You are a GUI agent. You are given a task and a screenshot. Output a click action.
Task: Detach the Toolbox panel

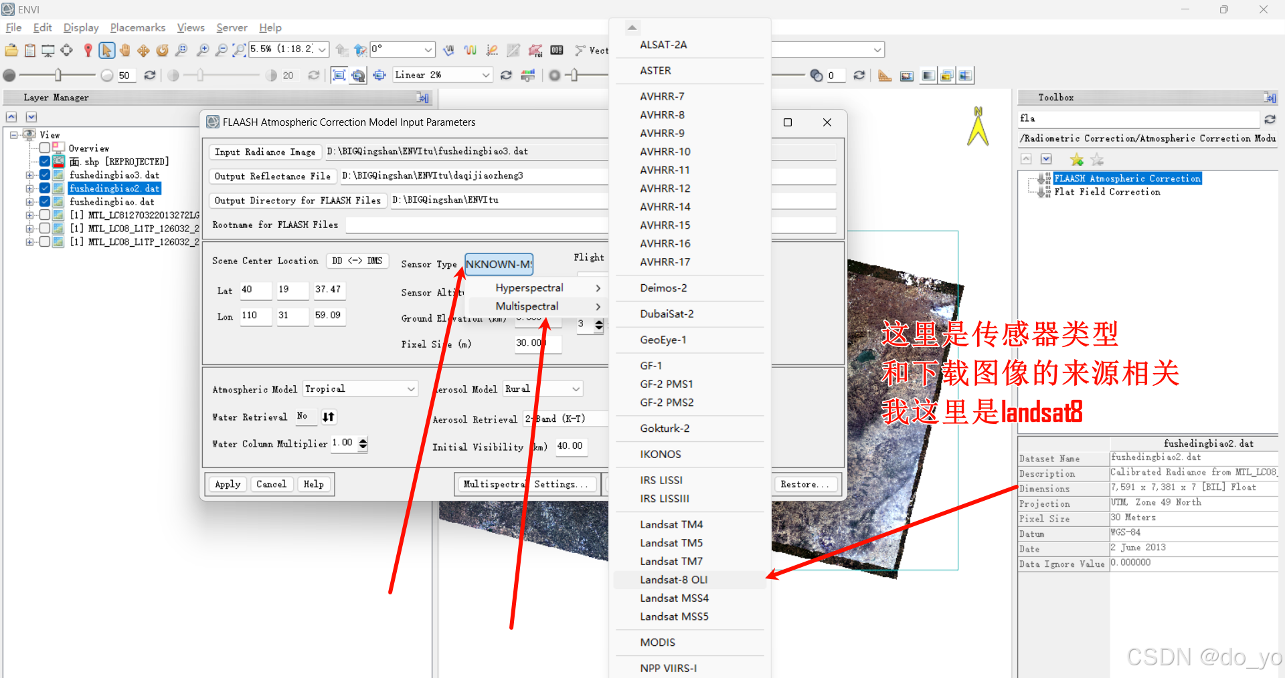click(1270, 98)
